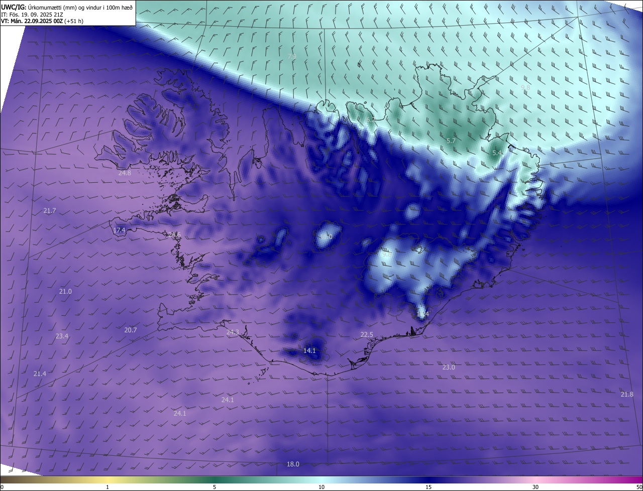Pick the 21.7 value label

[x=50, y=211]
